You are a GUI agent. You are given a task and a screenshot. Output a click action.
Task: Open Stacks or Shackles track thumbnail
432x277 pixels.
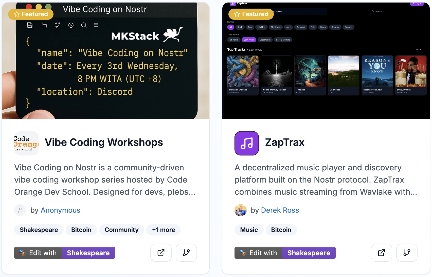tap(243, 71)
